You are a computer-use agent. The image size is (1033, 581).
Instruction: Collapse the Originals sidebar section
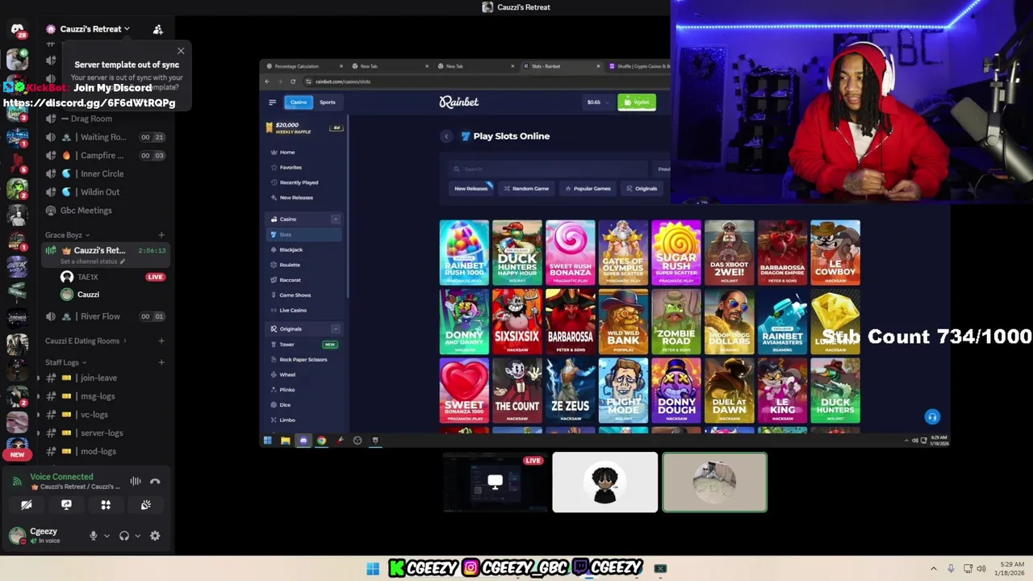click(336, 329)
